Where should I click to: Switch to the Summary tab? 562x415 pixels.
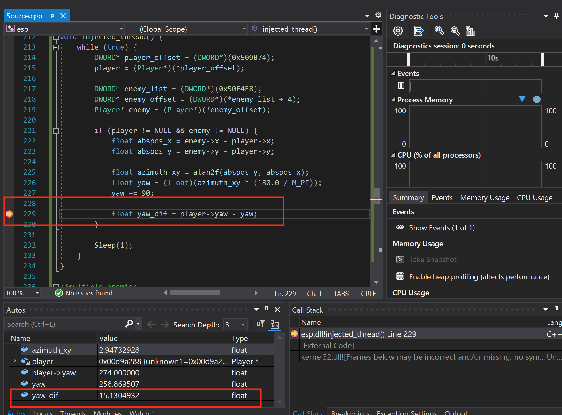point(408,198)
